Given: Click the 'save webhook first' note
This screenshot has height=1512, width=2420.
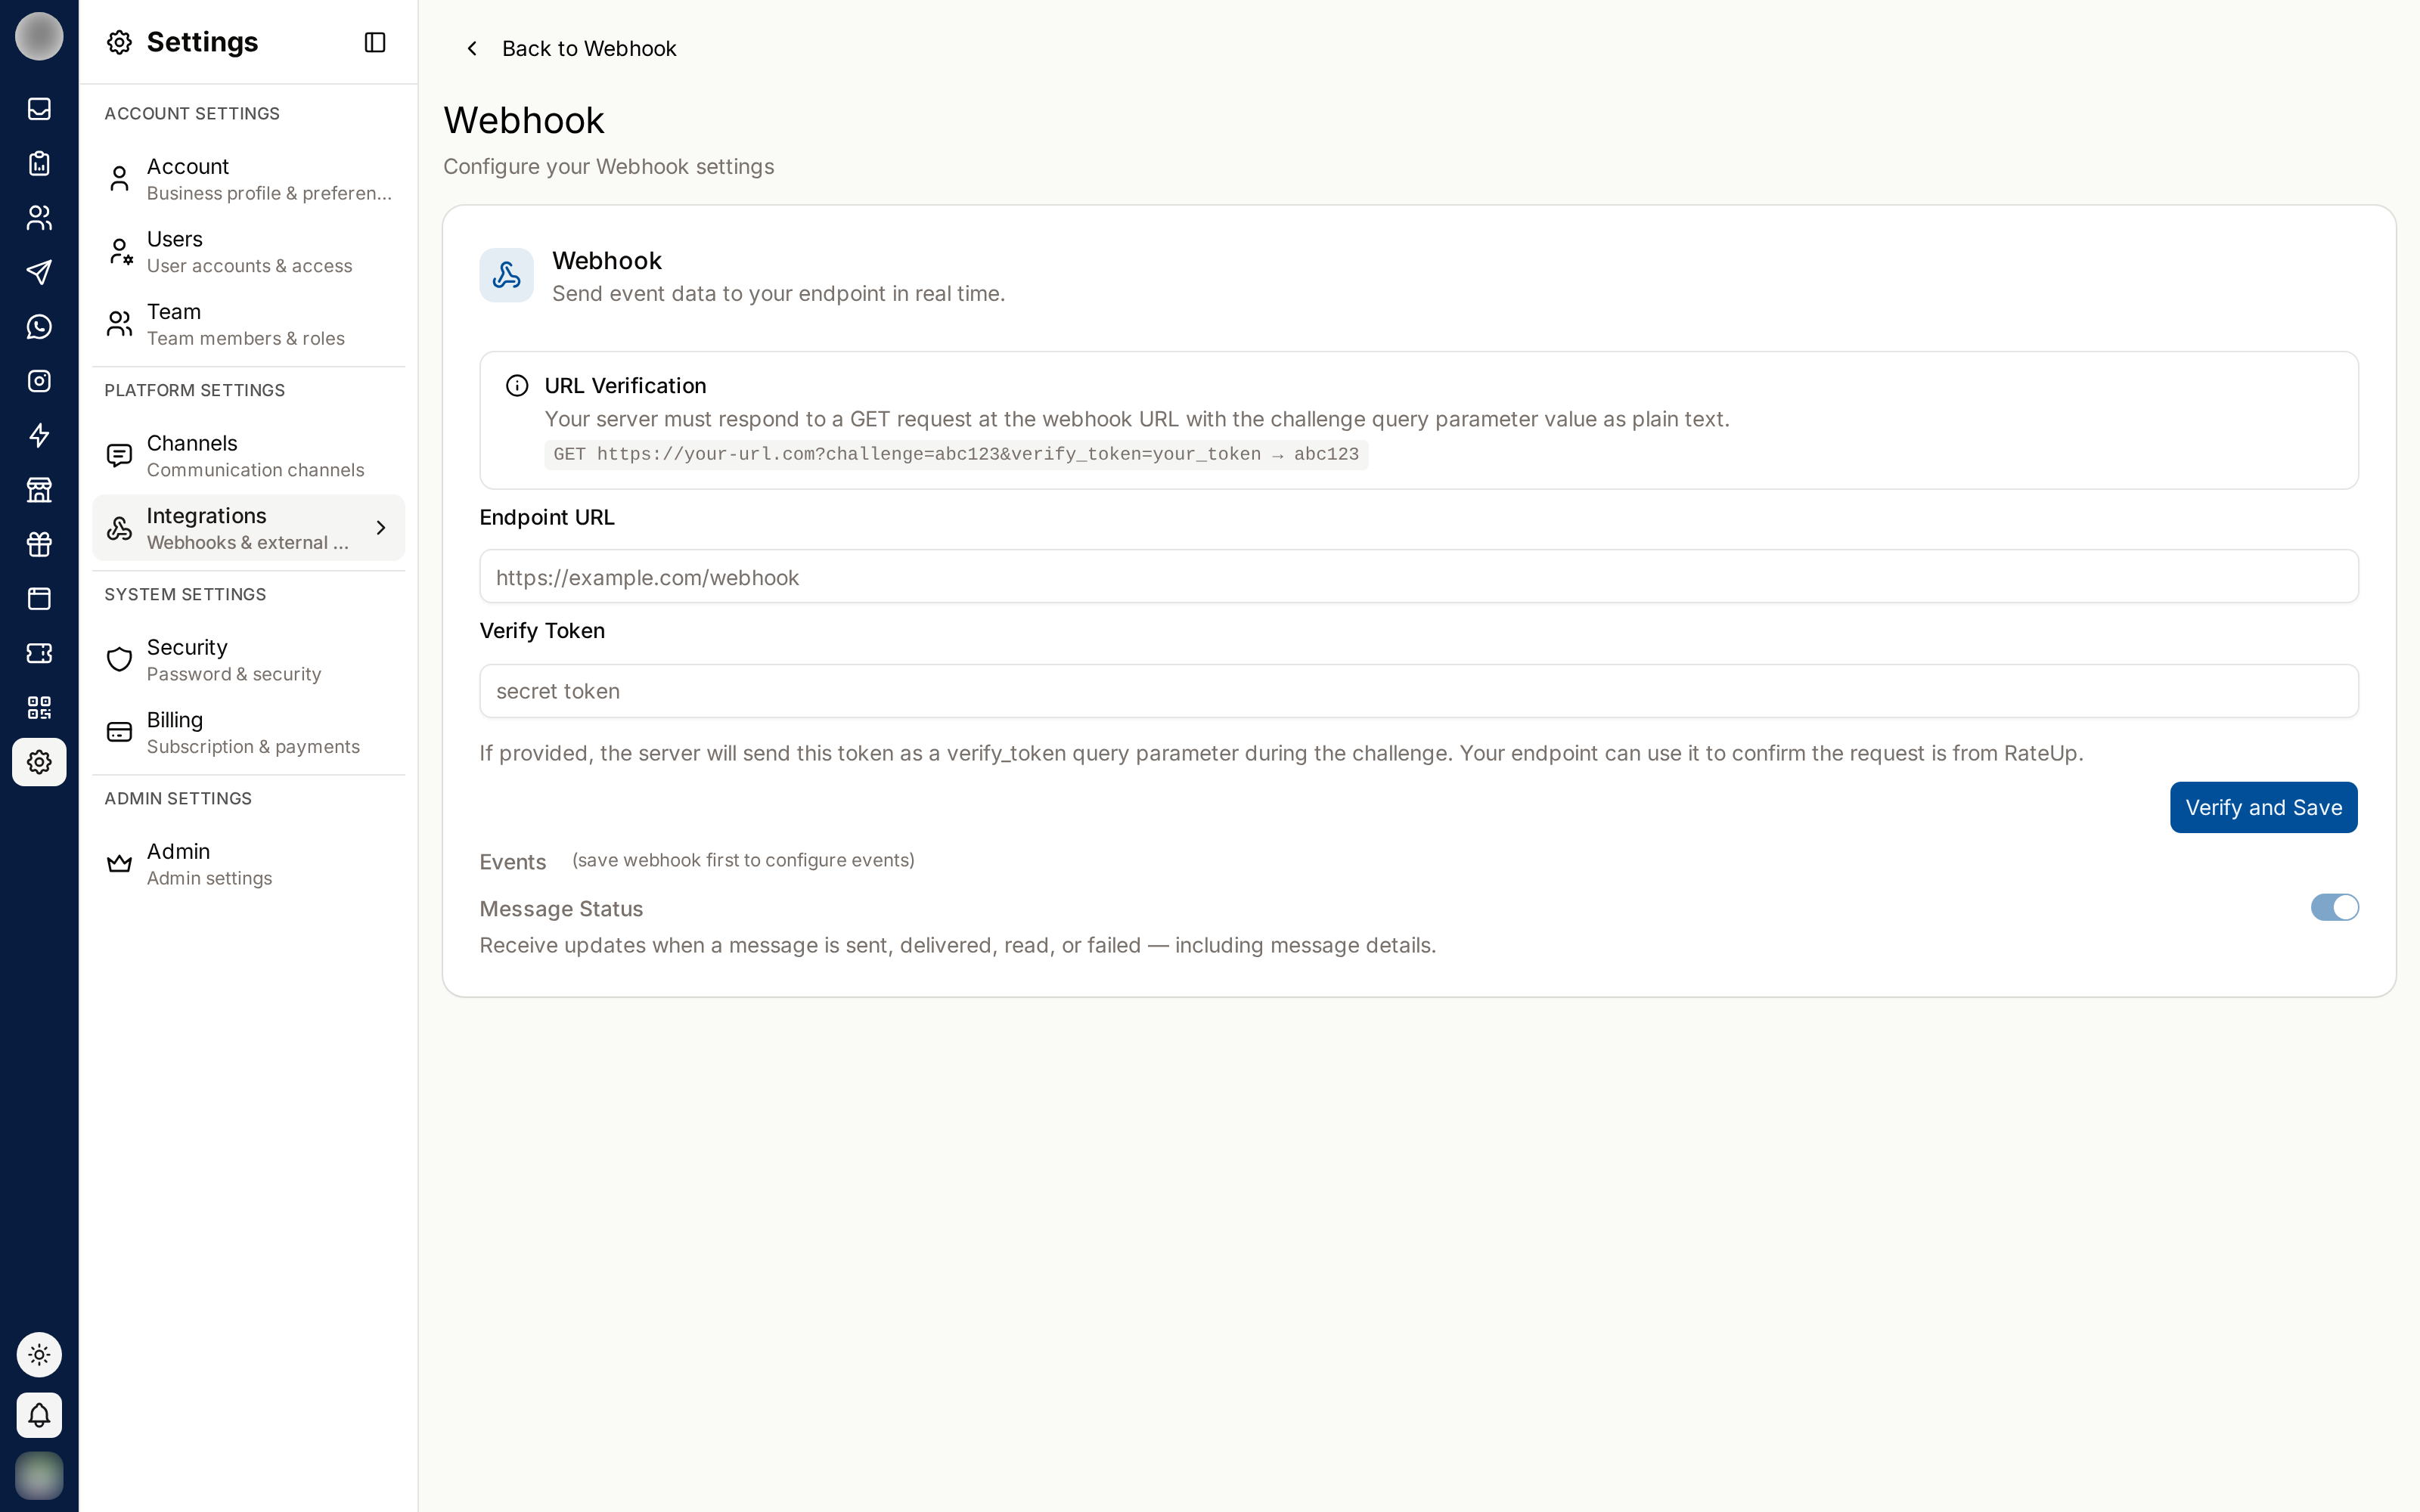Looking at the screenshot, I should pos(743,860).
